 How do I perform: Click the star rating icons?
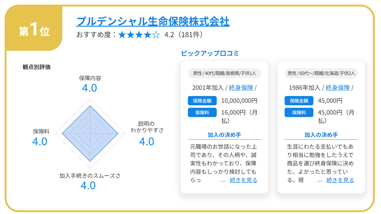(x=139, y=35)
